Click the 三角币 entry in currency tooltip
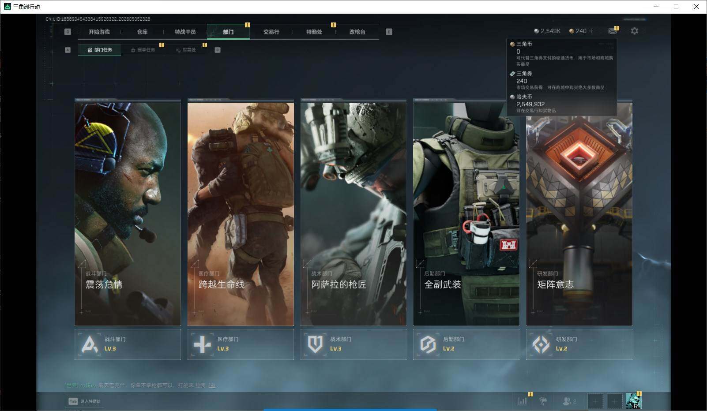 point(561,54)
